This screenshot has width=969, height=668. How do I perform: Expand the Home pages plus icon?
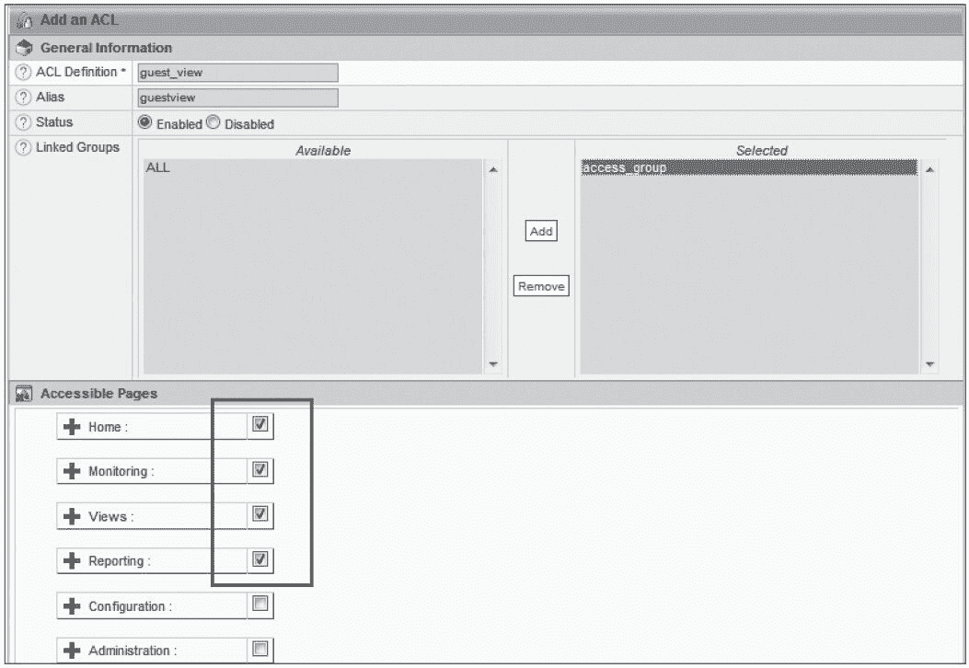tap(72, 427)
